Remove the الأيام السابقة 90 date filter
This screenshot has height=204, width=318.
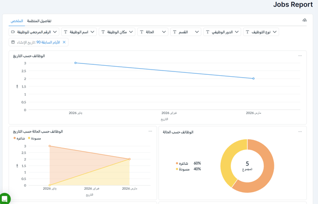tap(64, 43)
